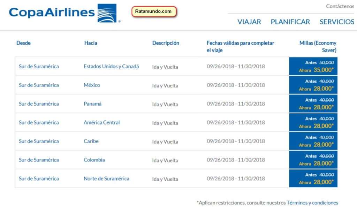Click the Millas (Economy Saver) header

[x=318, y=46]
